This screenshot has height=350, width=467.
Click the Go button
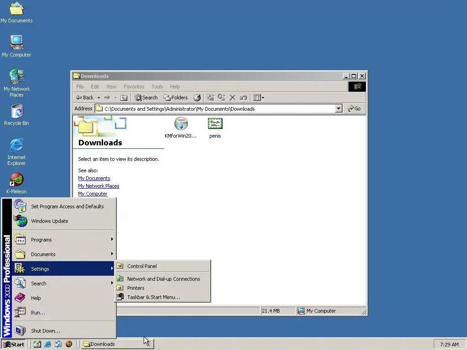[x=354, y=108]
